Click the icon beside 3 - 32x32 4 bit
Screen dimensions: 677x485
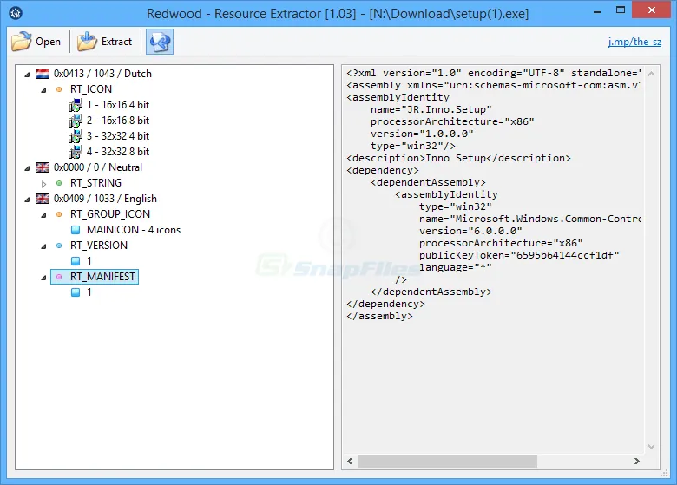[76, 136]
